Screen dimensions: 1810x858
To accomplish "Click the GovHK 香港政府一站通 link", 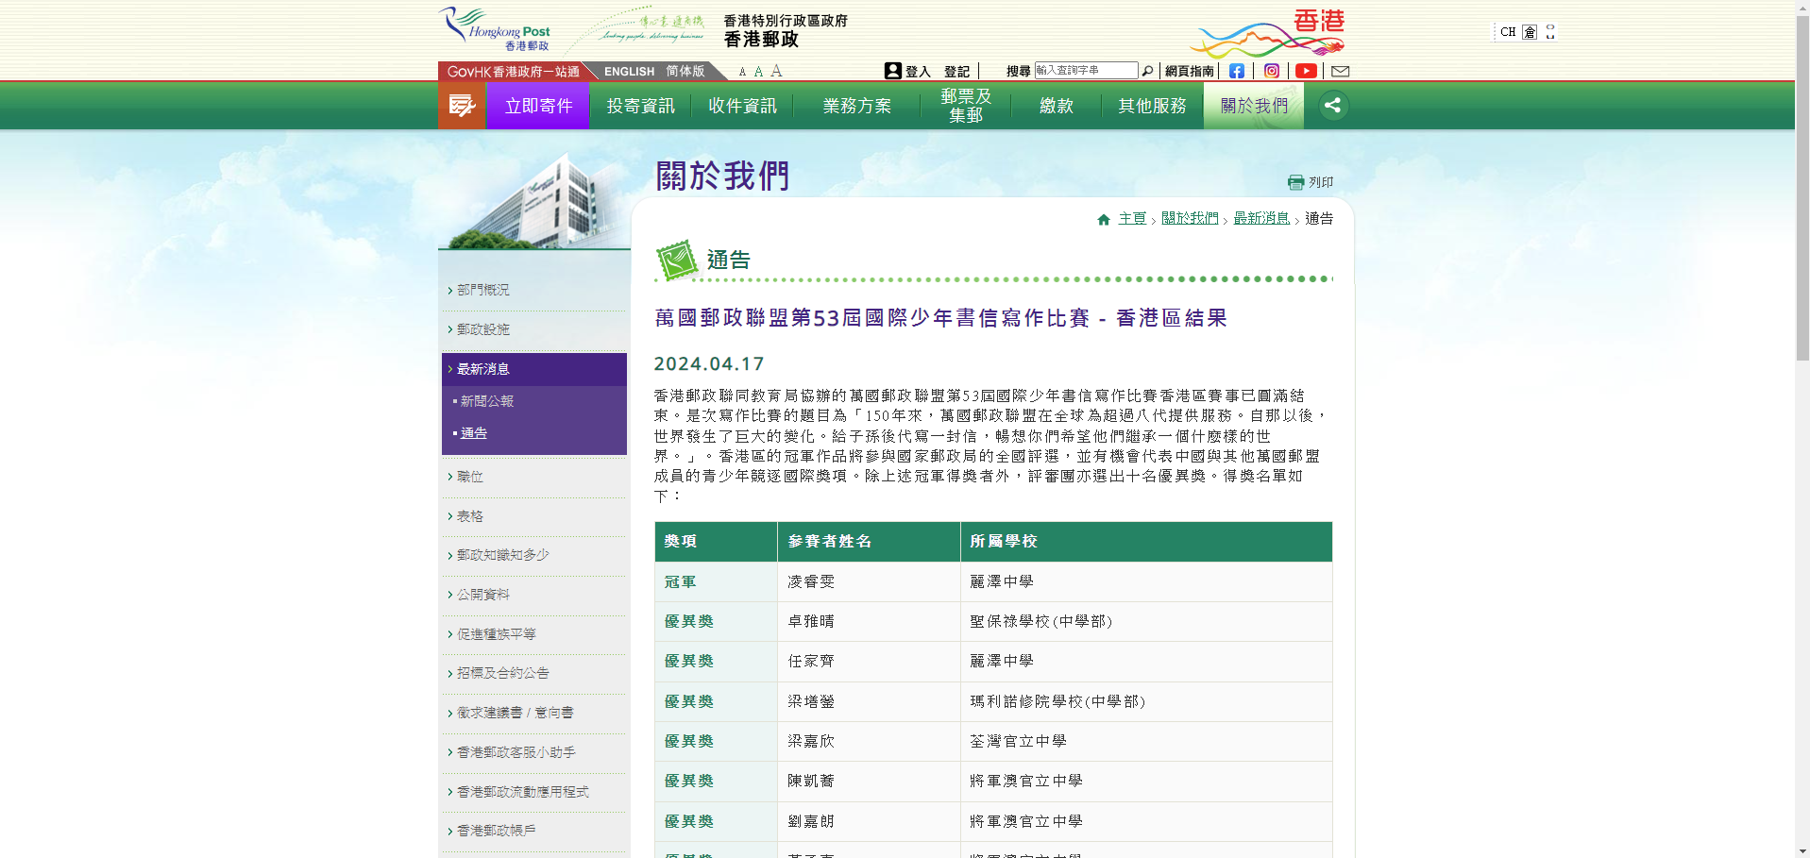I will pyautogui.click(x=513, y=72).
